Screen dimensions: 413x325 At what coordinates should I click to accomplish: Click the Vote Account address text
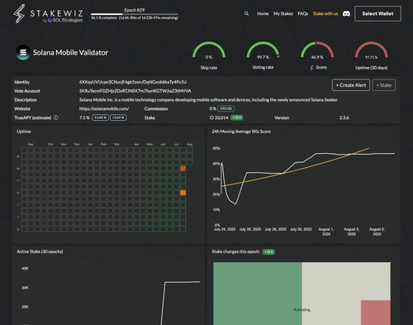135,91
